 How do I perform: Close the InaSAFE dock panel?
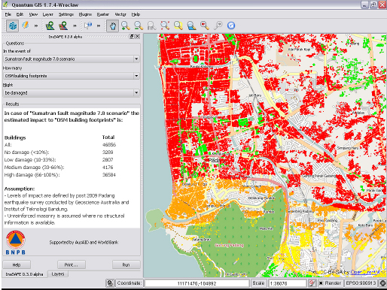pos(137,37)
